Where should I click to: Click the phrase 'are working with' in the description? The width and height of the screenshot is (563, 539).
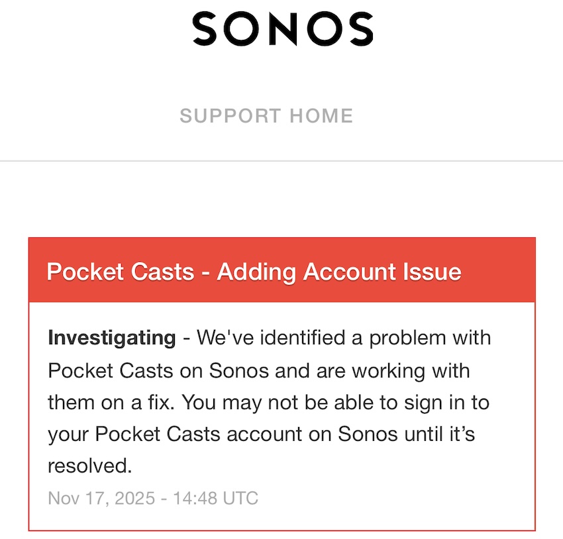pos(396,370)
